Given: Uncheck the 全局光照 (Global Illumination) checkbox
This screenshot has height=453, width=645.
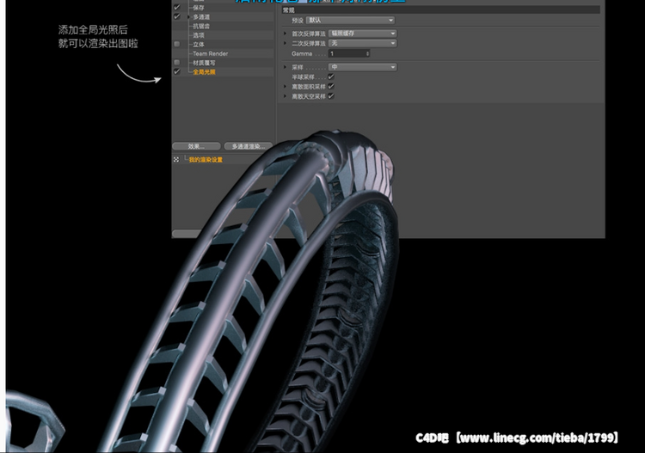Looking at the screenshot, I should [x=177, y=71].
